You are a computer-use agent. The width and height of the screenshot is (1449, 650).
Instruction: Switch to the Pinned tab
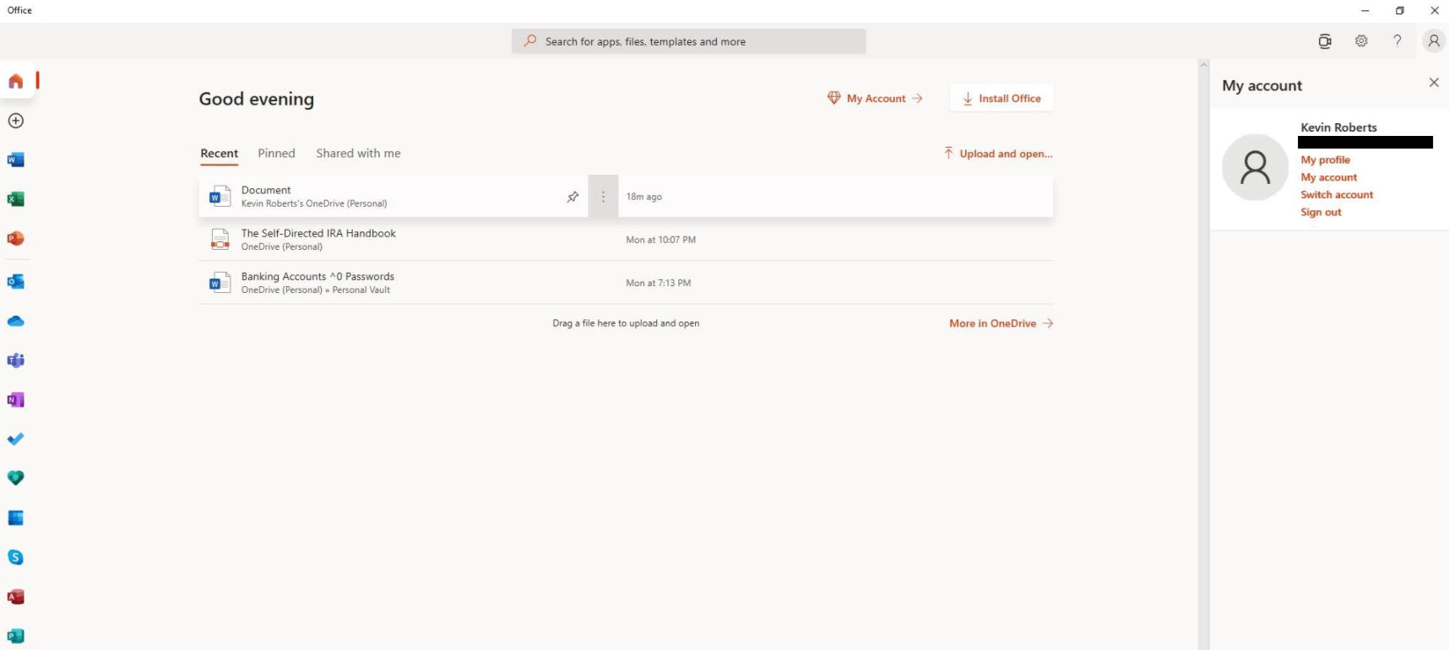click(x=276, y=154)
